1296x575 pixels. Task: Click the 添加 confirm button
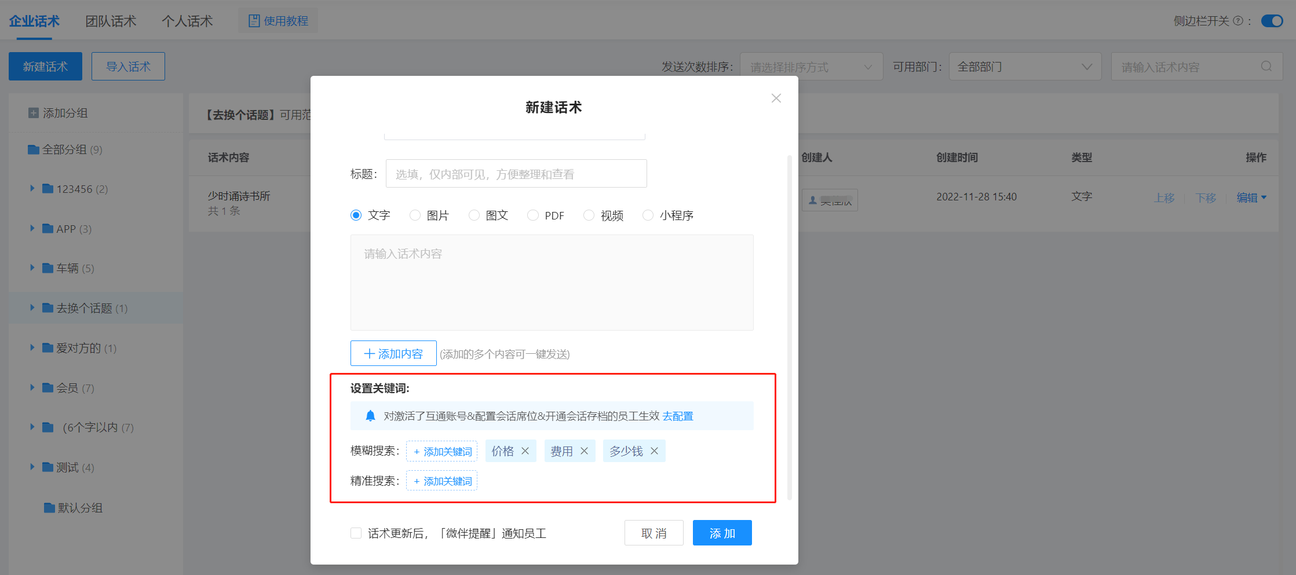coord(722,533)
